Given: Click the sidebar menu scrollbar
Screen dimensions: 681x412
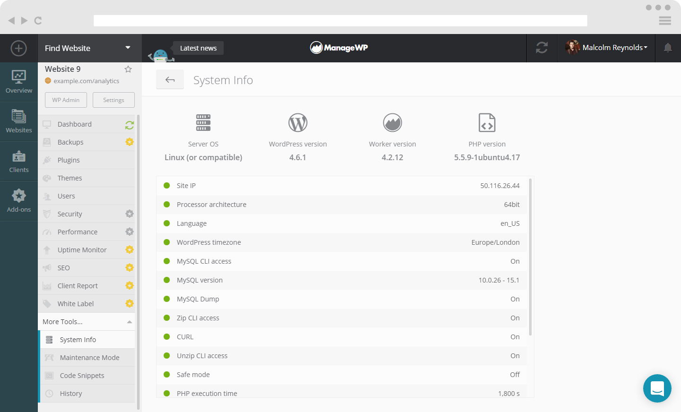Looking at the screenshot, I should 138,262.
